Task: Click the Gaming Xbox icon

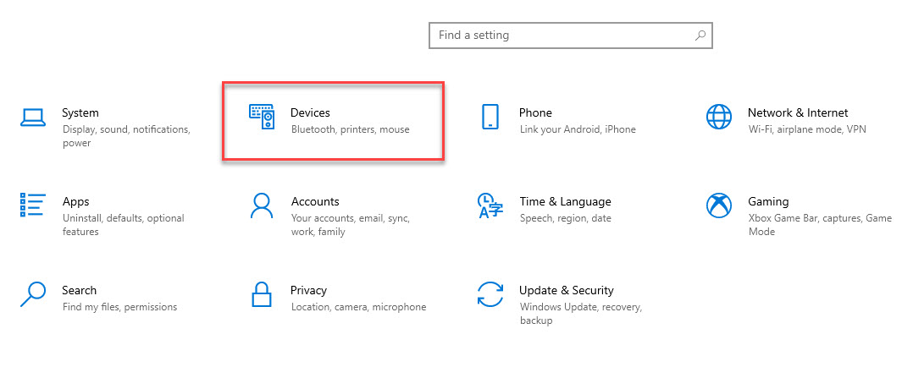Action: pyautogui.click(x=718, y=205)
